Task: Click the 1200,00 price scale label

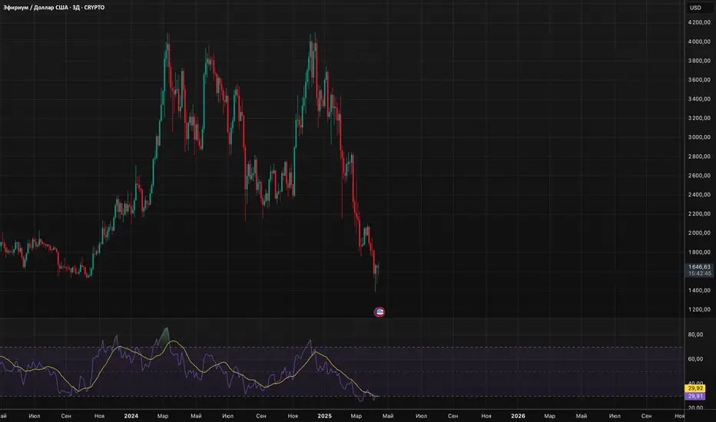Action: 699,310
